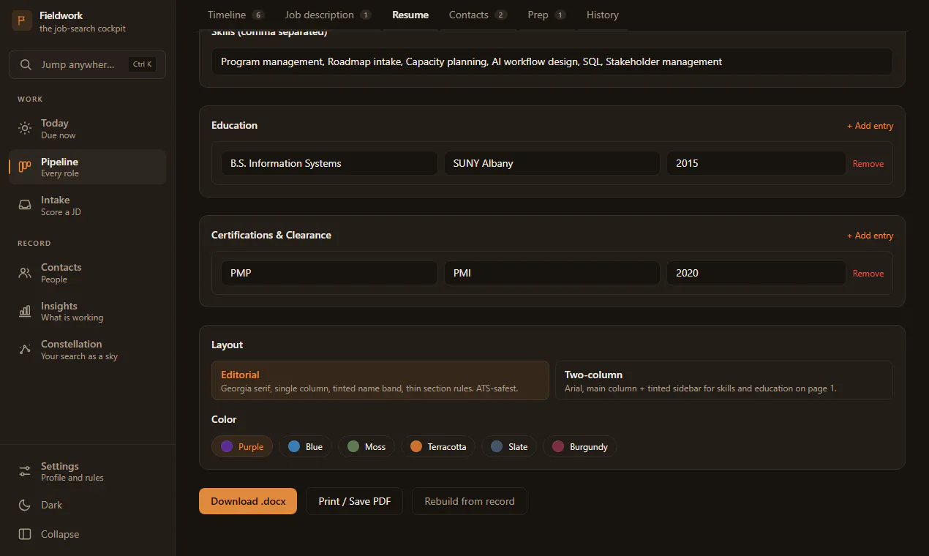Edit the SUNY Albany school field

(552, 163)
